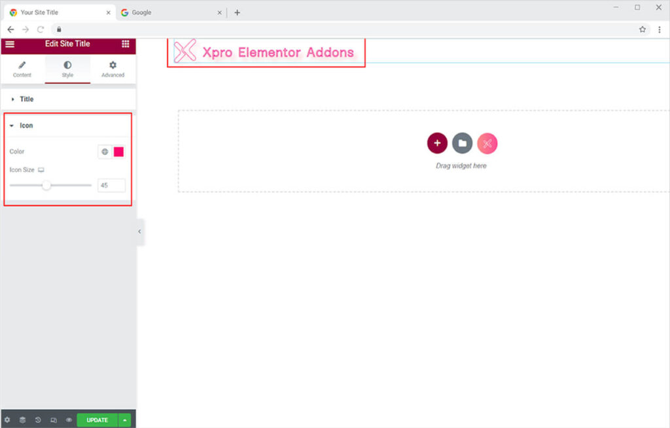Toggle global color globe icon
This screenshot has width=670, height=428.
click(105, 152)
